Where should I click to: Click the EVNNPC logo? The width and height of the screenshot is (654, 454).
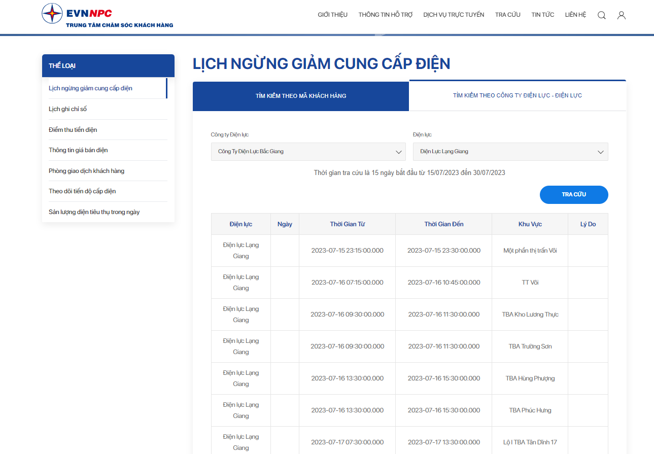click(108, 15)
